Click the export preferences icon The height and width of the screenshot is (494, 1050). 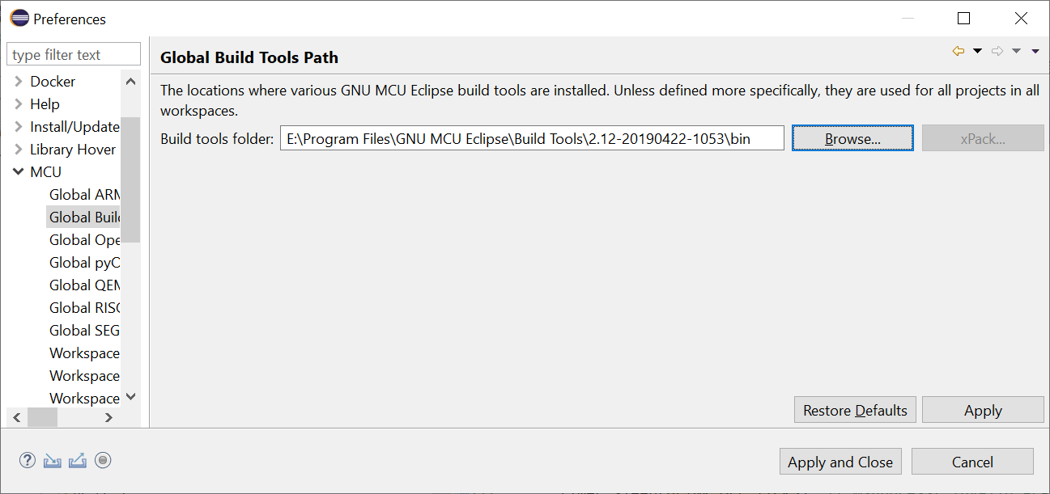[x=78, y=461]
